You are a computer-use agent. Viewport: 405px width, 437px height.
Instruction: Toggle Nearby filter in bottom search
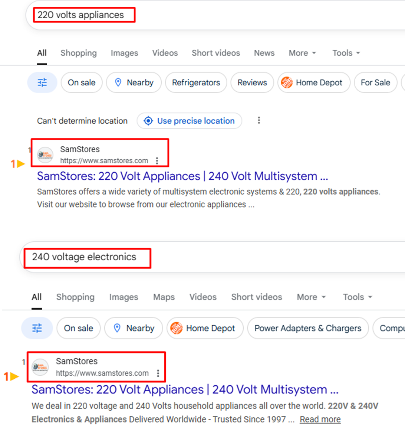134,328
